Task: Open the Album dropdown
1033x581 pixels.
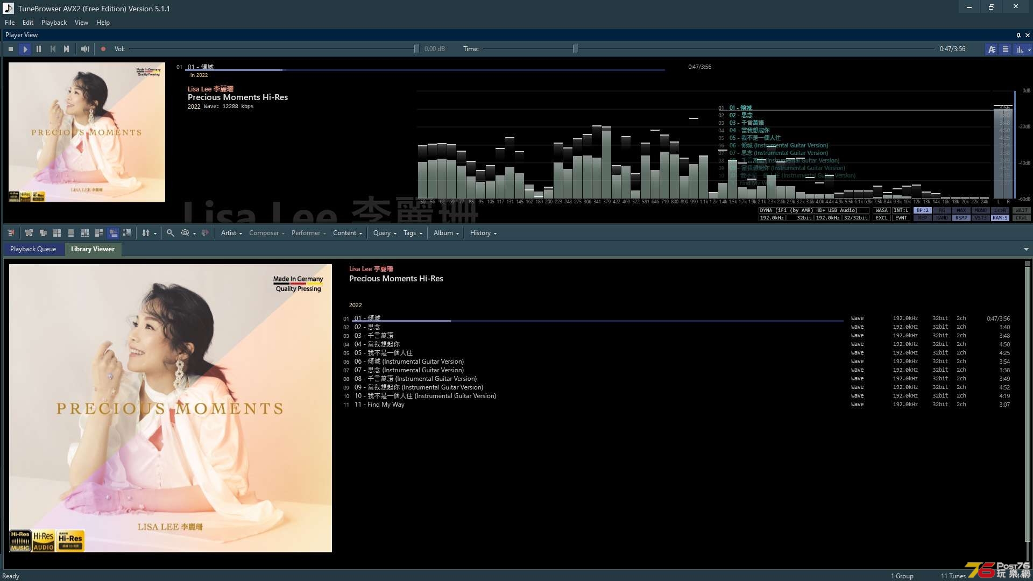Action: pyautogui.click(x=446, y=233)
